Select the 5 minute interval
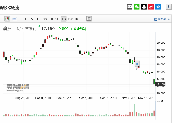Screen dimensions: 172x123 (32, 19)
